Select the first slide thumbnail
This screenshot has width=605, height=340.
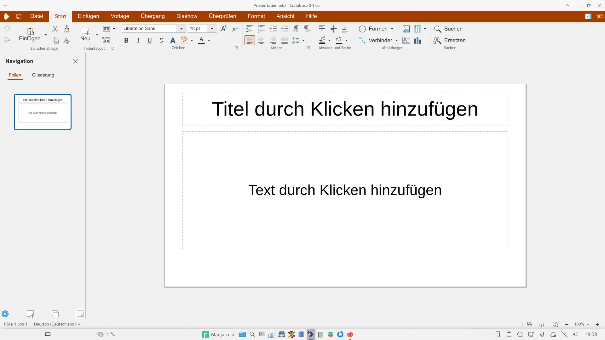pyautogui.click(x=43, y=112)
